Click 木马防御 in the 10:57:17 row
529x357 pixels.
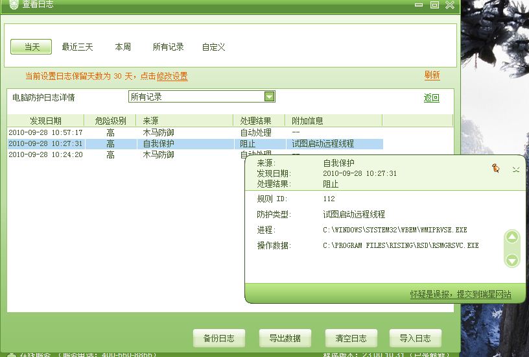click(x=159, y=132)
